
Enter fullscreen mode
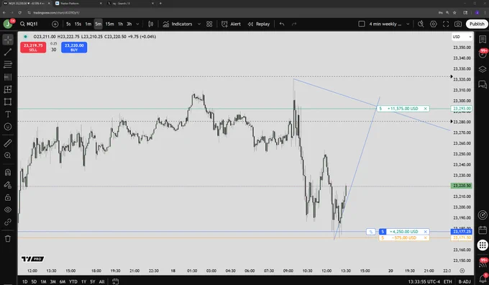[446, 24]
